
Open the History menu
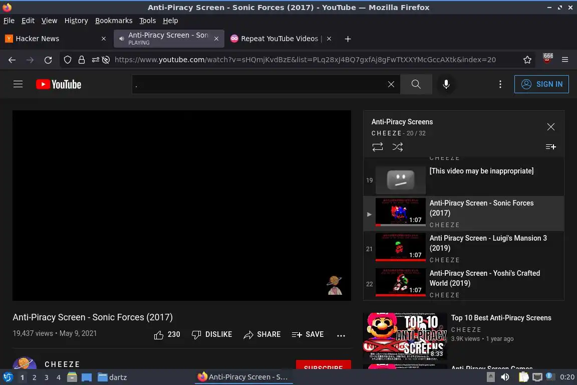tap(76, 21)
